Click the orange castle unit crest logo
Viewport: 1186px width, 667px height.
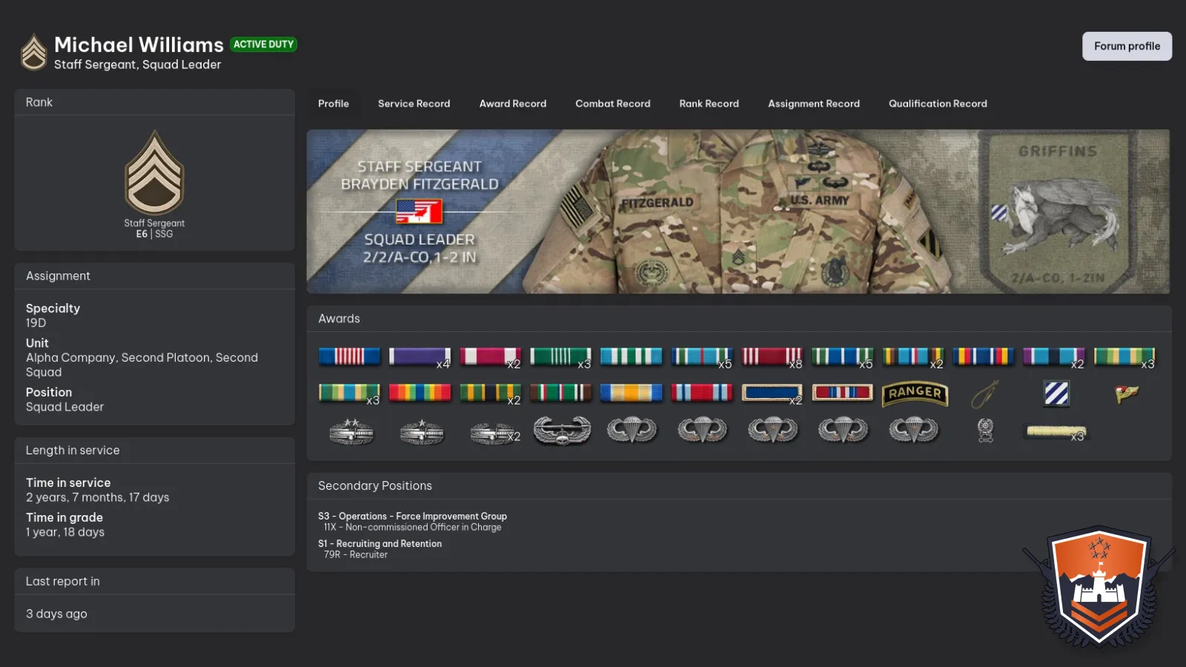(x=1099, y=585)
